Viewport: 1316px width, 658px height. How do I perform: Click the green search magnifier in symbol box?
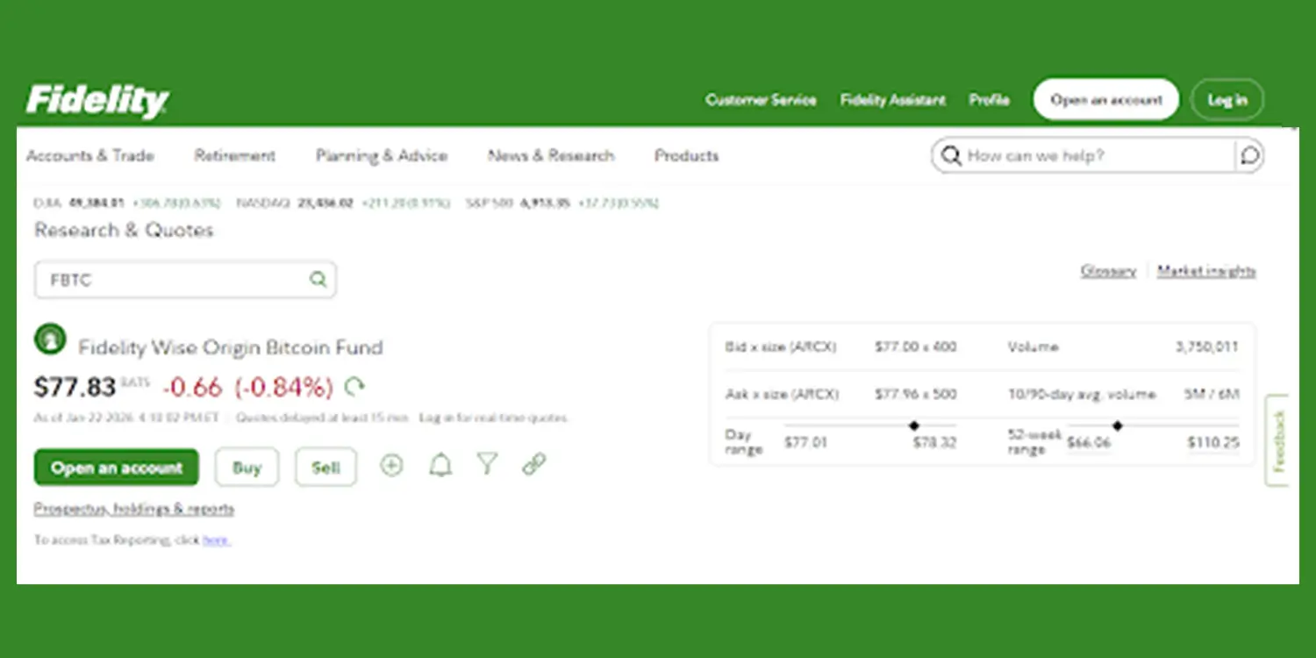click(x=318, y=280)
